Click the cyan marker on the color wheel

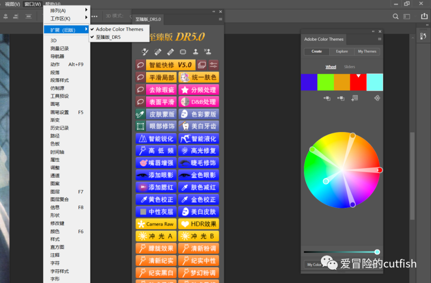326,181
